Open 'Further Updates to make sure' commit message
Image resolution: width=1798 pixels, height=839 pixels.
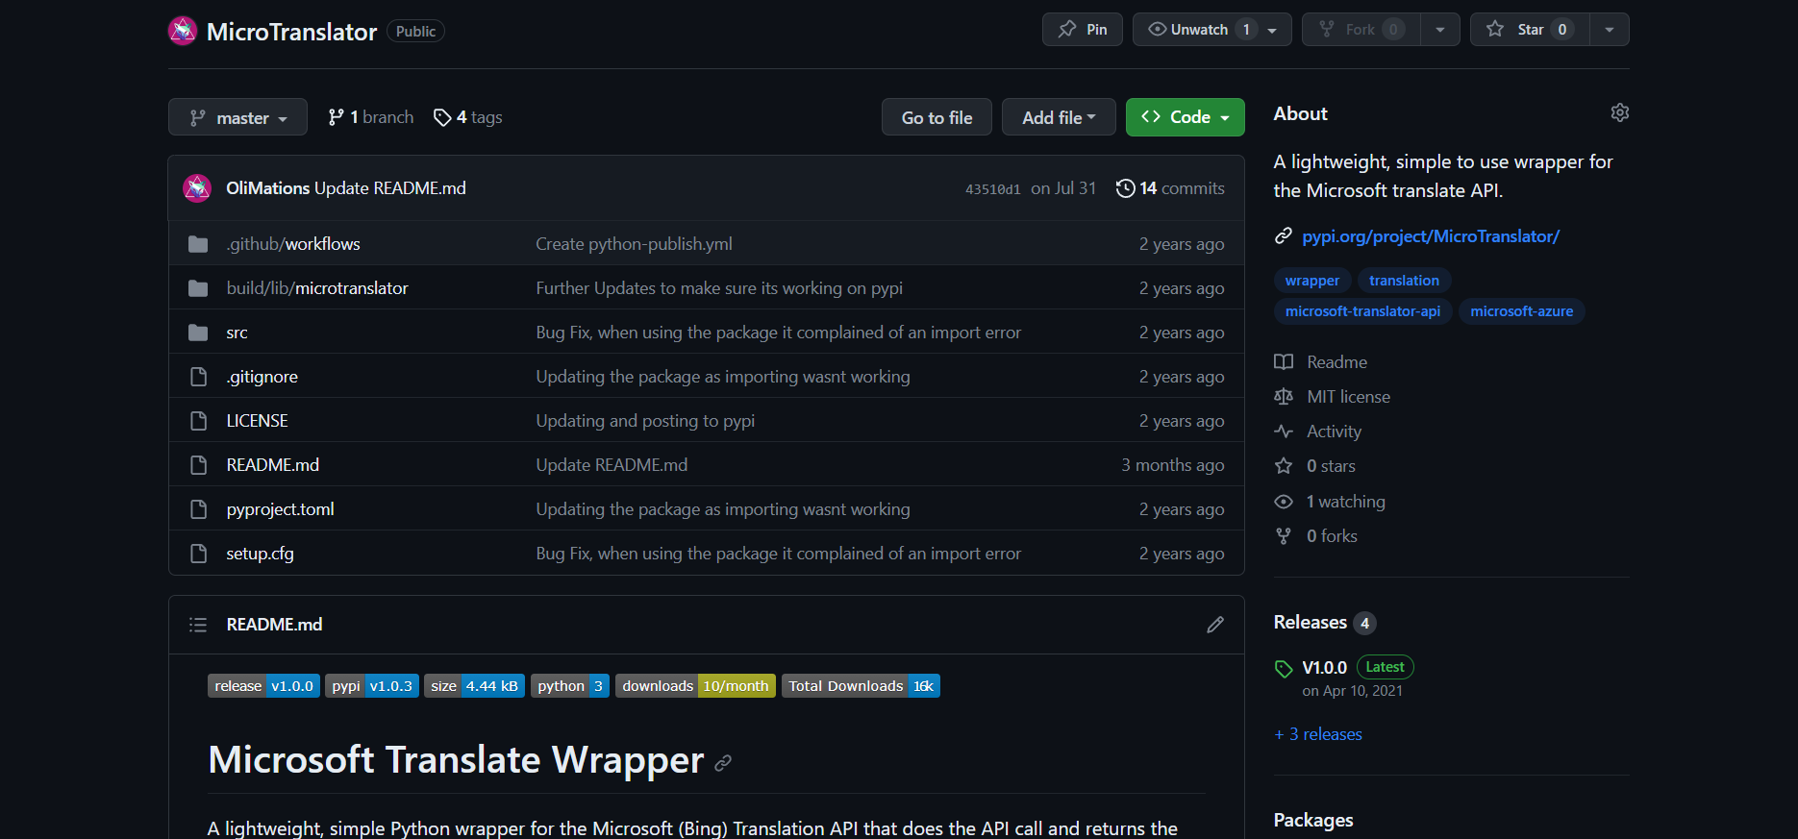(719, 288)
